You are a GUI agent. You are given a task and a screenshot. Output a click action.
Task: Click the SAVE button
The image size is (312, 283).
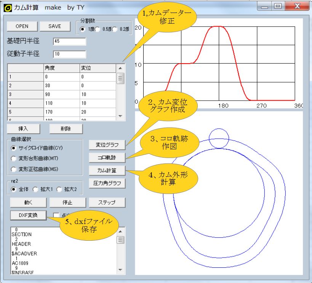(x=55, y=26)
